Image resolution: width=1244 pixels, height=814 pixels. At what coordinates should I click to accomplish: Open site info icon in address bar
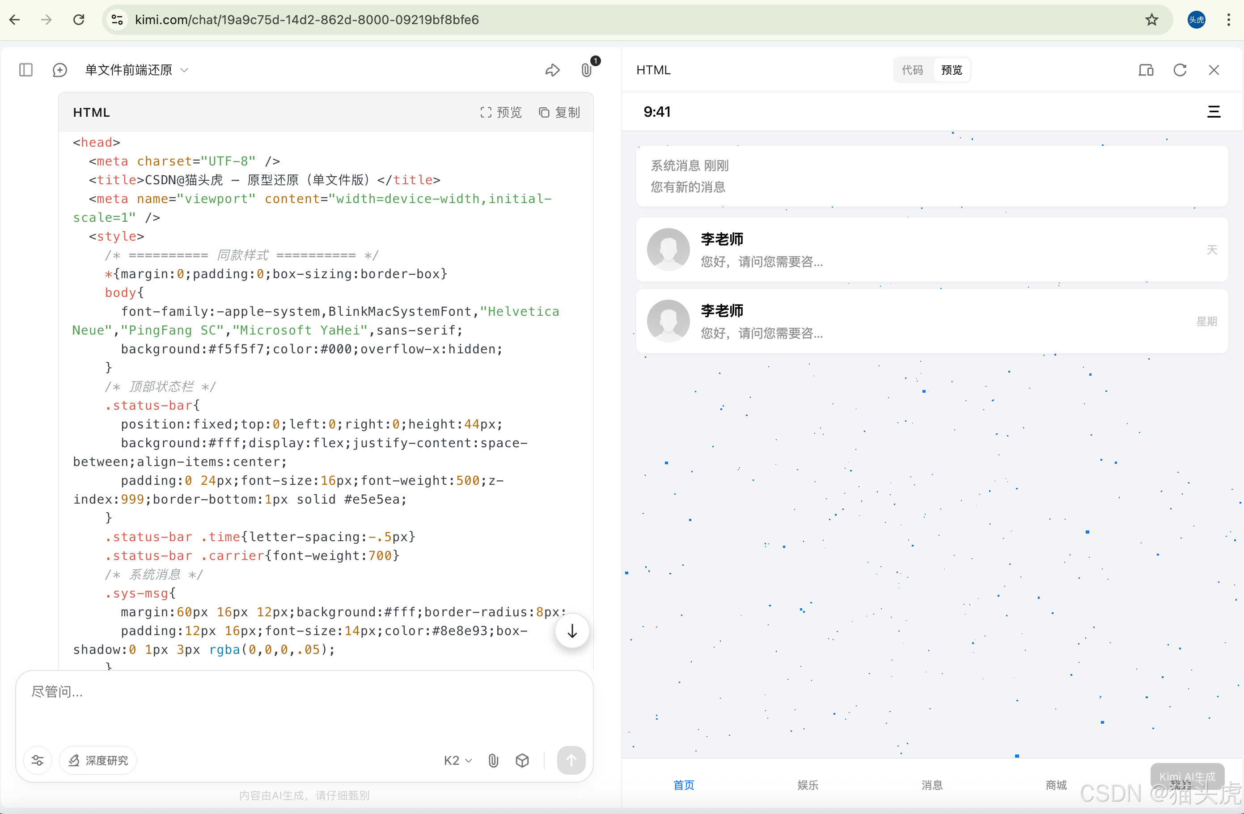pyautogui.click(x=117, y=20)
